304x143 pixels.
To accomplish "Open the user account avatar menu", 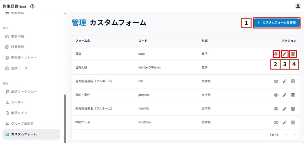I will tap(298, 6).
